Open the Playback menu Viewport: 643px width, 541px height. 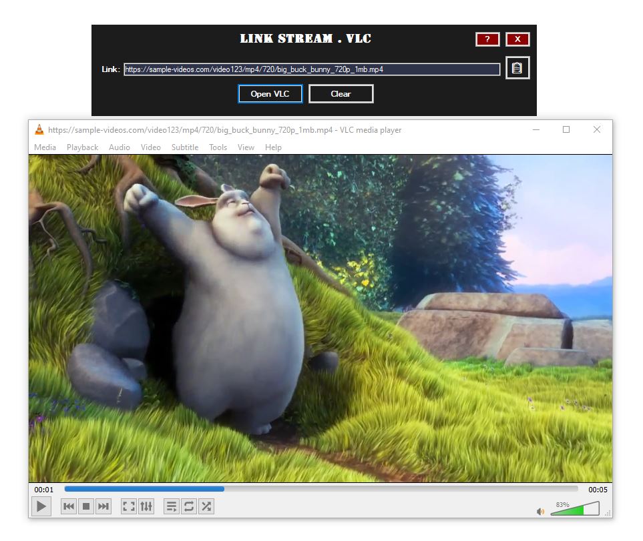click(x=82, y=147)
